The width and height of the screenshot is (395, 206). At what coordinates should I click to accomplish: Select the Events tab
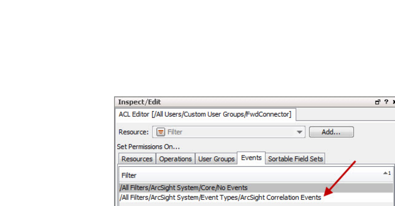[251, 158]
